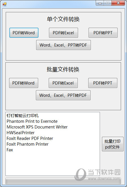The image size is (127, 187).
Task: Click PDF转Word under 批量文件转换
Action: (x=24, y=83)
